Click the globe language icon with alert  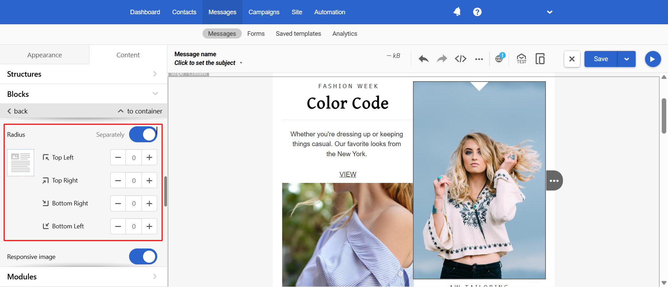pos(500,58)
